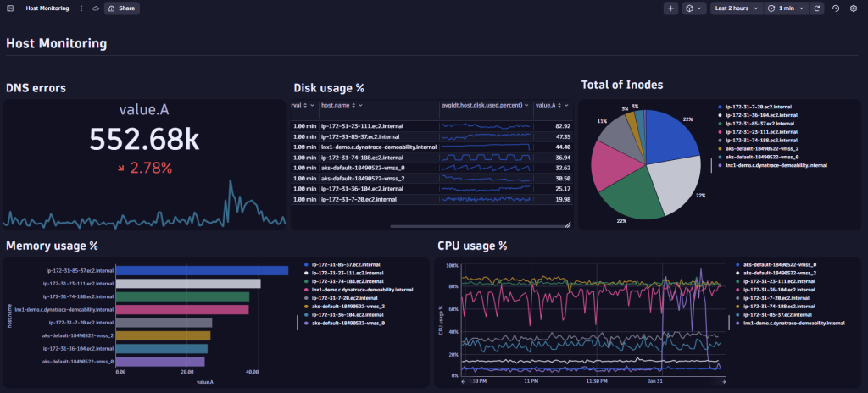Open the 1 min refresh interval dropdown
The image size is (868, 393).
[x=787, y=8]
